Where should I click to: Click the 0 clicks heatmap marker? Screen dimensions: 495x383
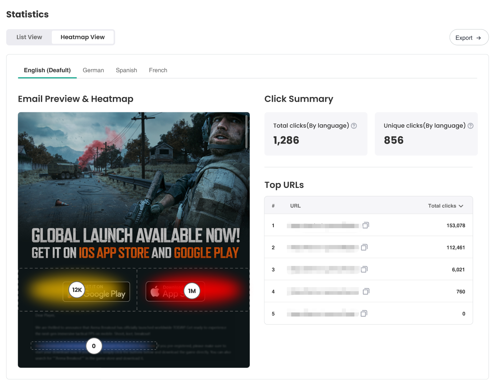pos(94,346)
